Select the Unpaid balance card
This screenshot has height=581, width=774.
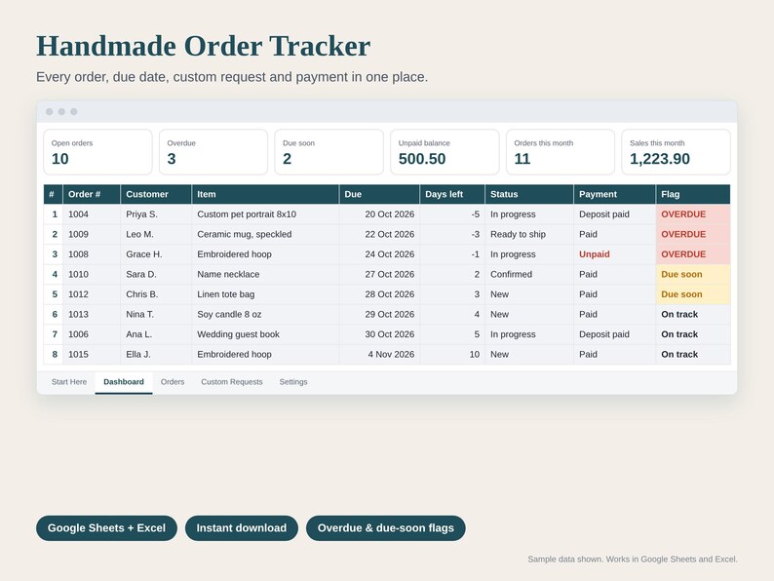pos(445,152)
